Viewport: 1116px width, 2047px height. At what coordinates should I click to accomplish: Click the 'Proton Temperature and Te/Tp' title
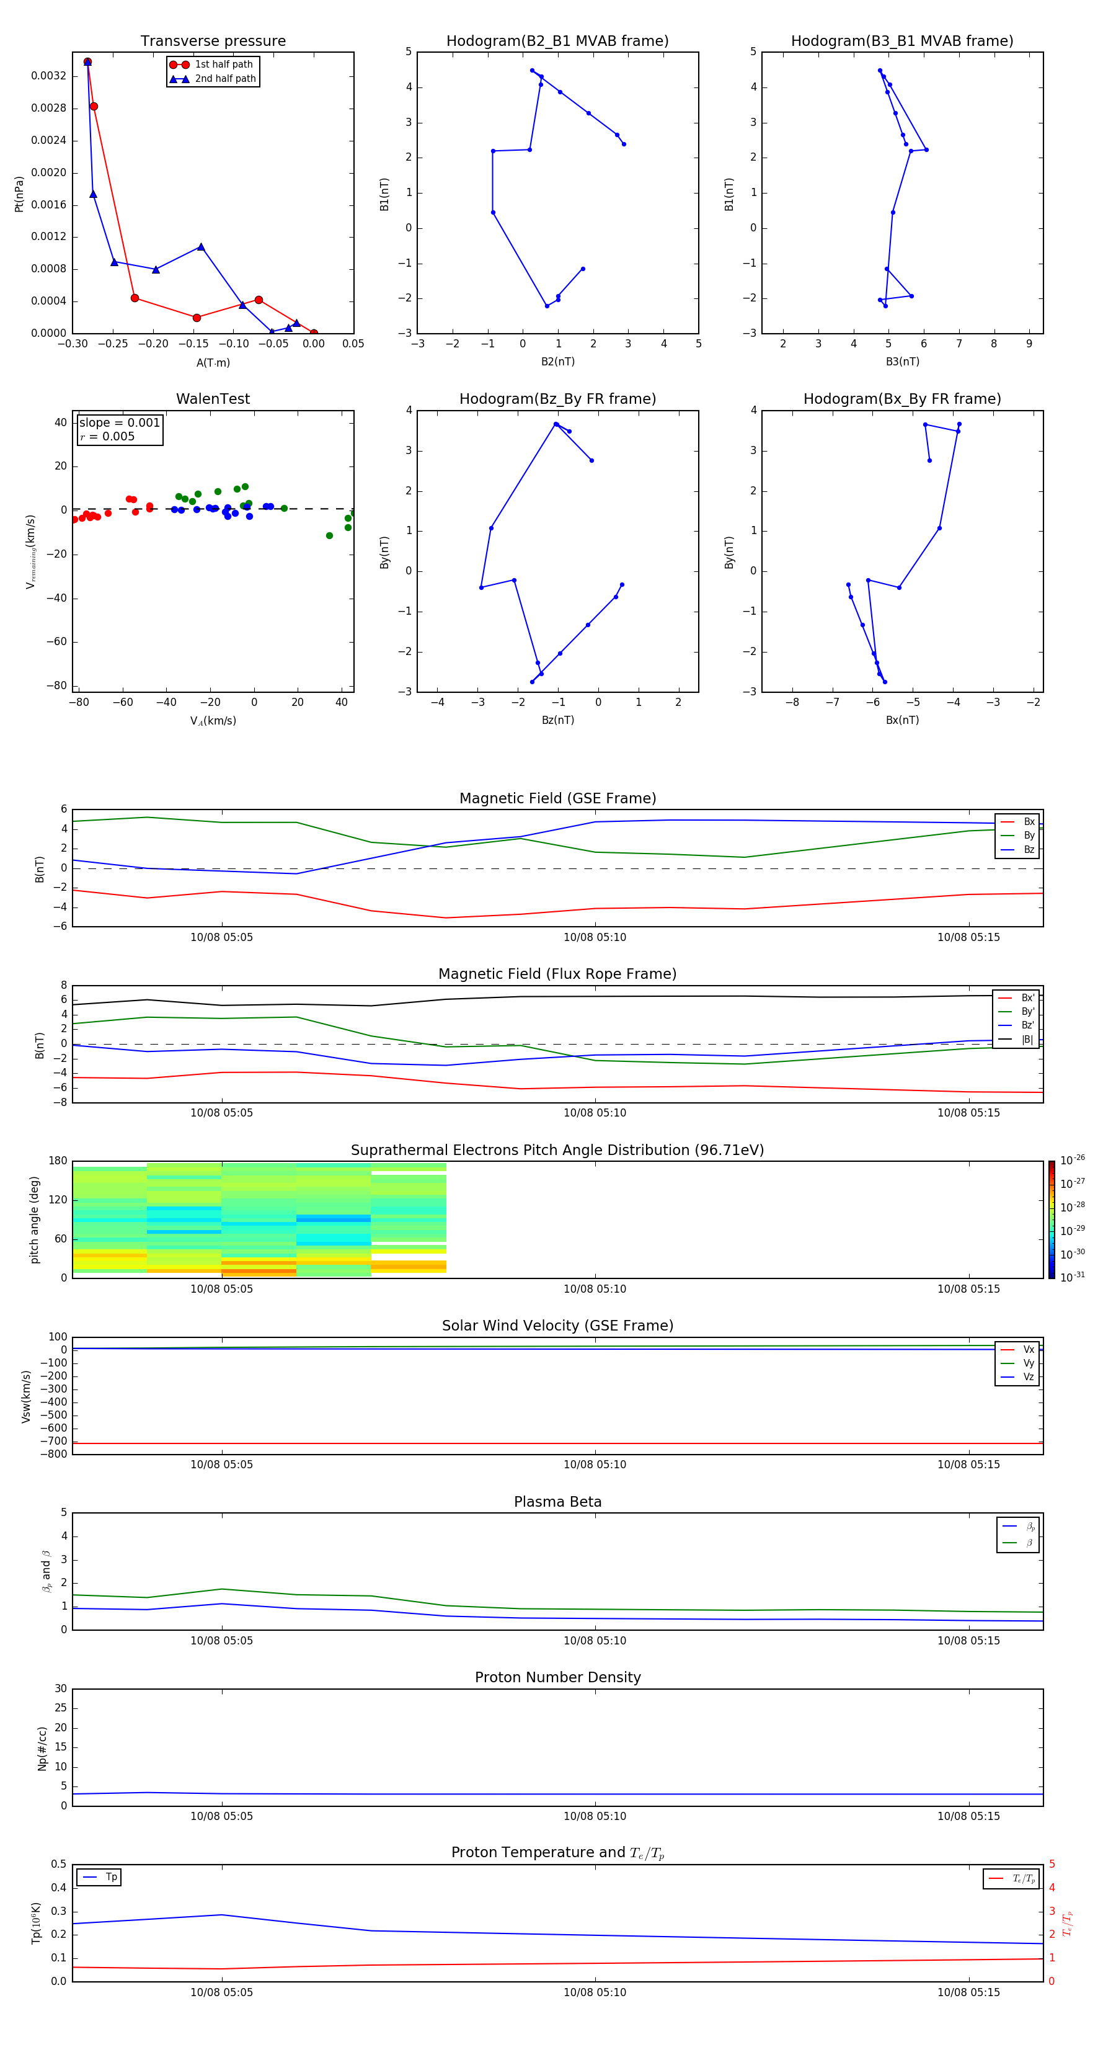point(557,1853)
